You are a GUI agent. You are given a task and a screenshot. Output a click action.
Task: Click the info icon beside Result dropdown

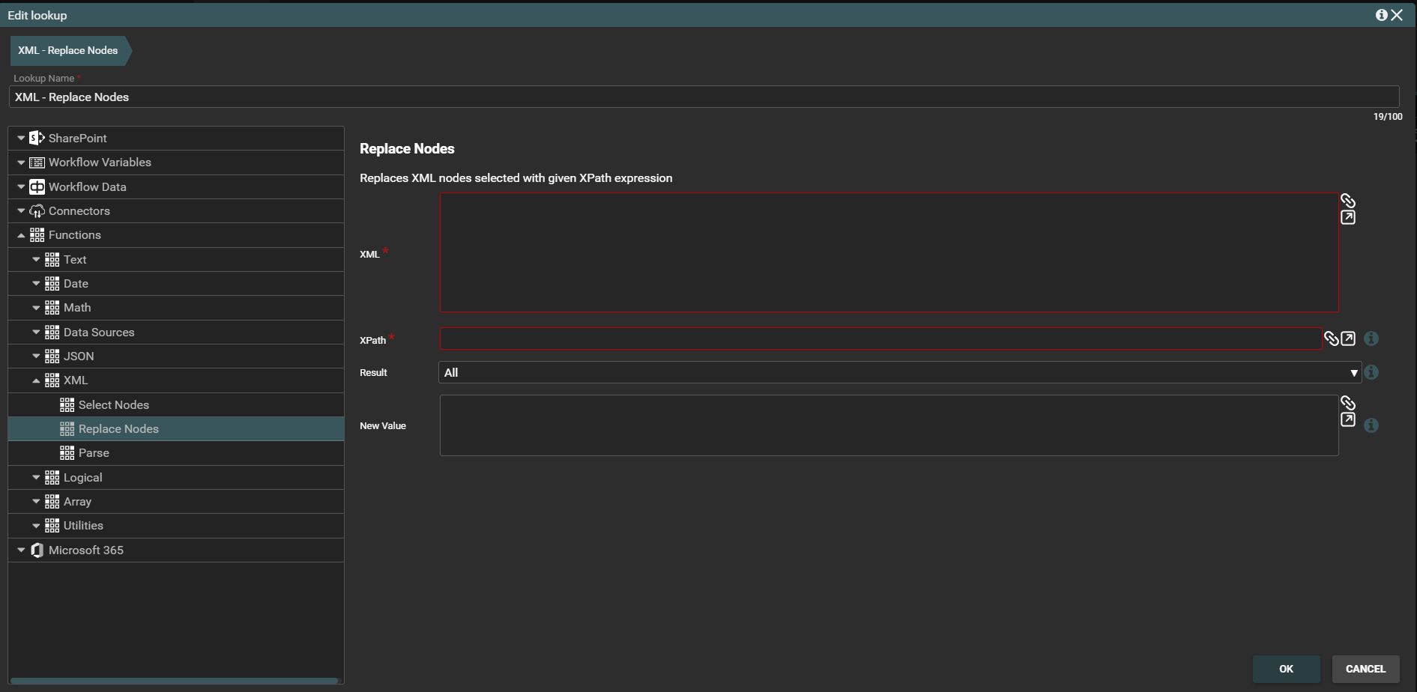(x=1371, y=372)
